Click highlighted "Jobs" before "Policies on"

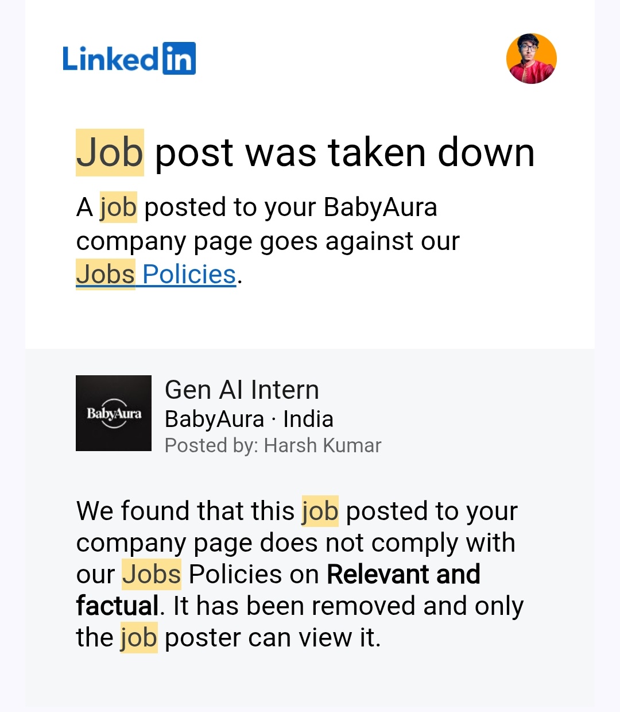(x=152, y=574)
